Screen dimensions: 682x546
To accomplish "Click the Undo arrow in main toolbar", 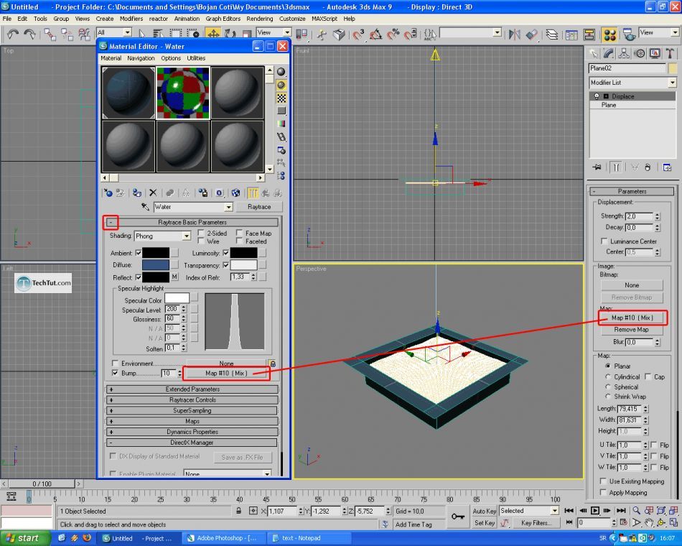I will (12, 34).
